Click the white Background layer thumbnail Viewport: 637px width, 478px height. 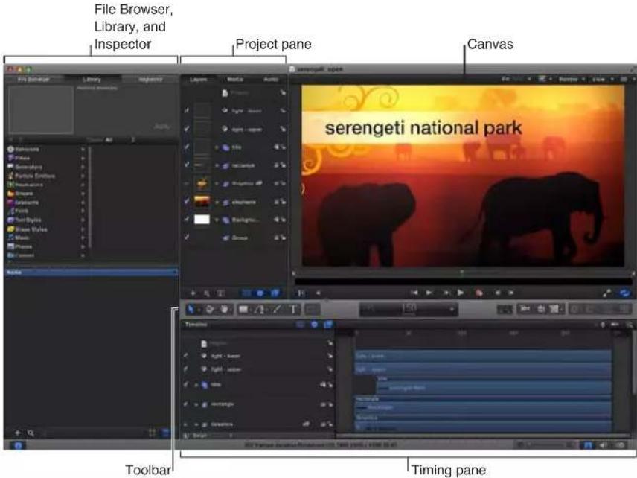coord(202,220)
